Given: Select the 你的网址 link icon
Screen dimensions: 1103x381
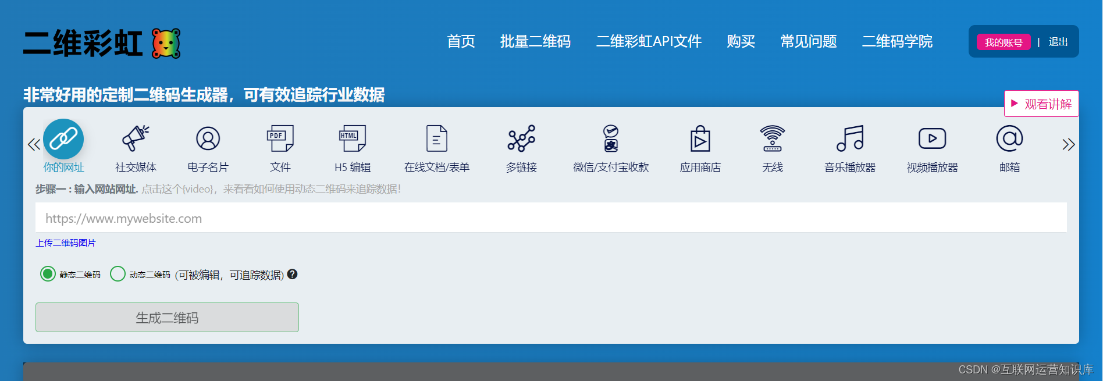Looking at the screenshot, I should [x=63, y=139].
